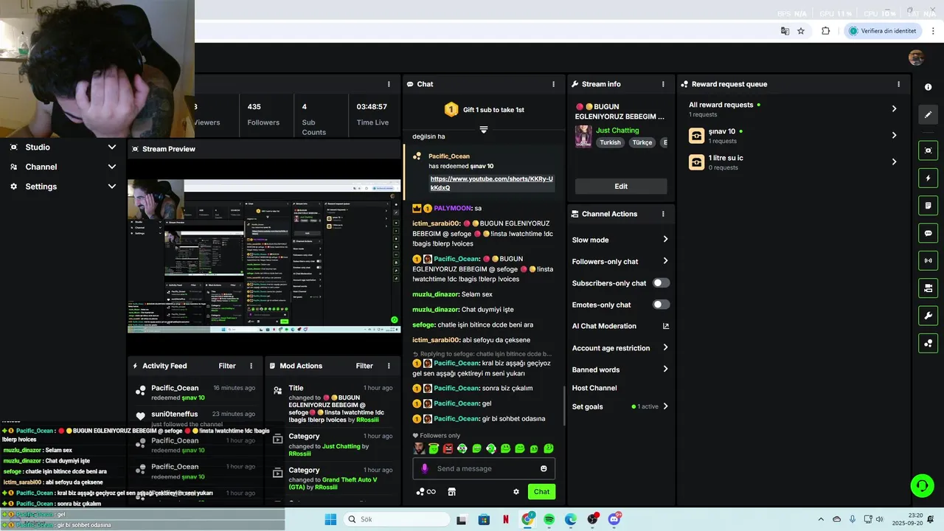Open Microsoft Store from the taskbar
The image size is (944, 531).
point(484,519)
